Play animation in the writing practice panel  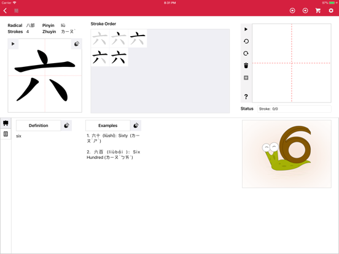tap(246, 29)
